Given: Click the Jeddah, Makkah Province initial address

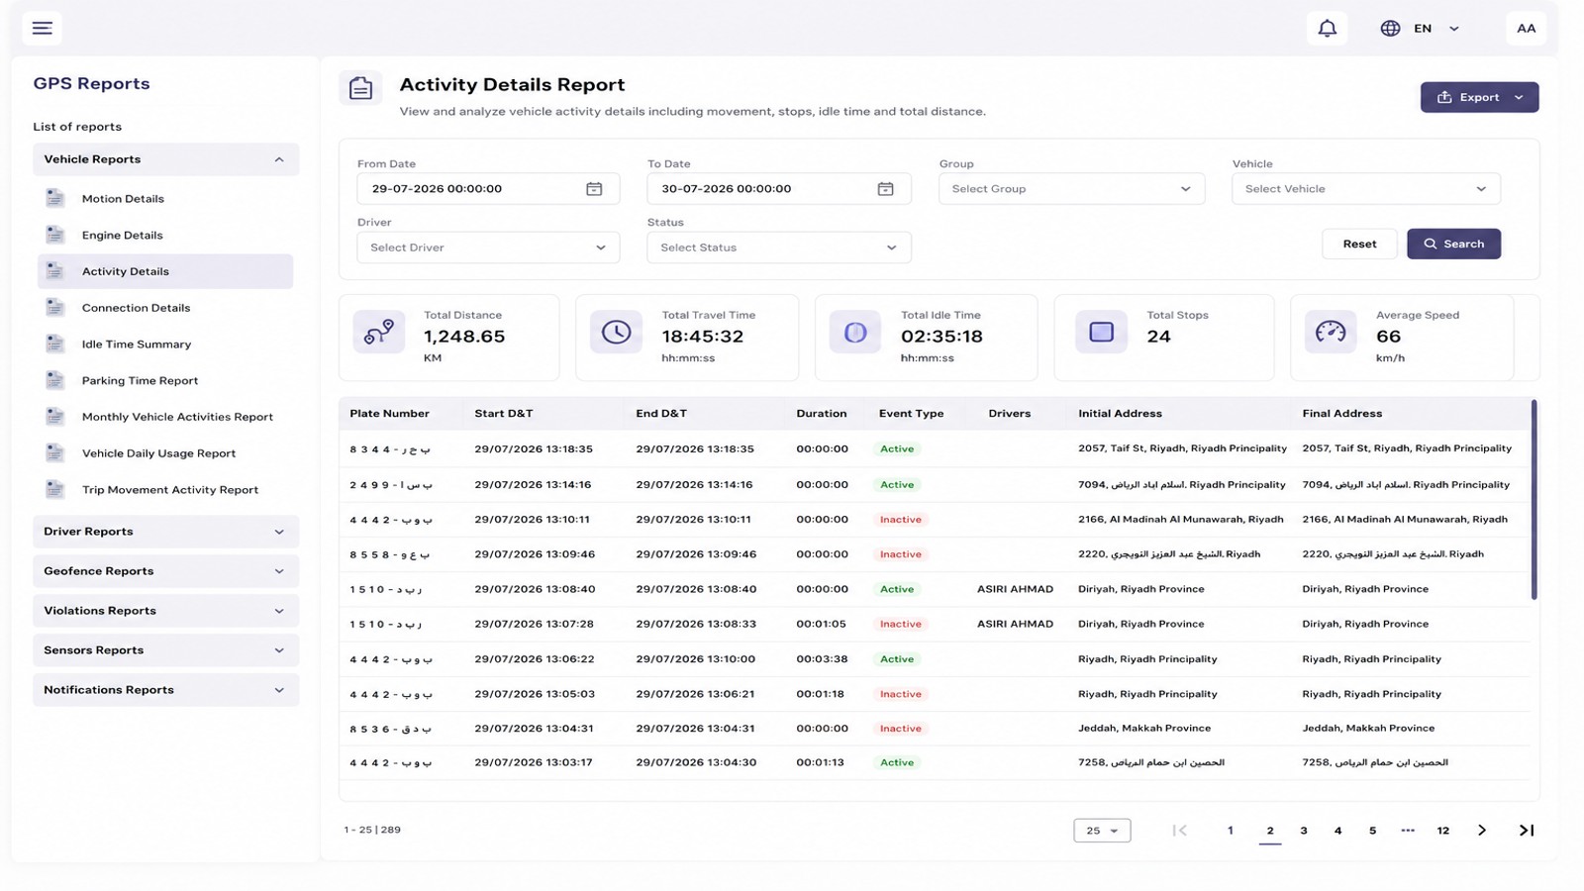Looking at the screenshot, I should [1144, 729].
